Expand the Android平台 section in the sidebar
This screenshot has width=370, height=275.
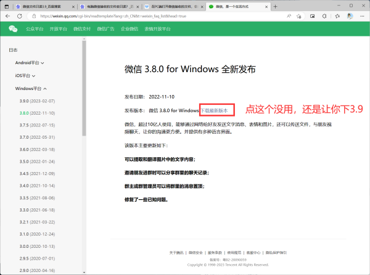coord(30,63)
